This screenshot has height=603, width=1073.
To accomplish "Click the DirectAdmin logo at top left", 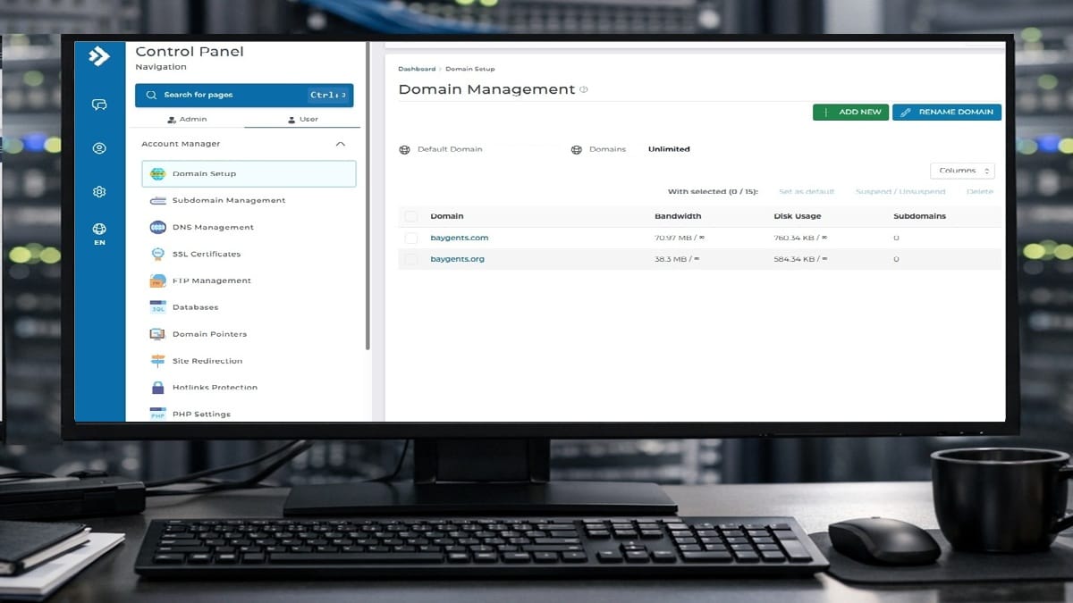I will point(98,55).
